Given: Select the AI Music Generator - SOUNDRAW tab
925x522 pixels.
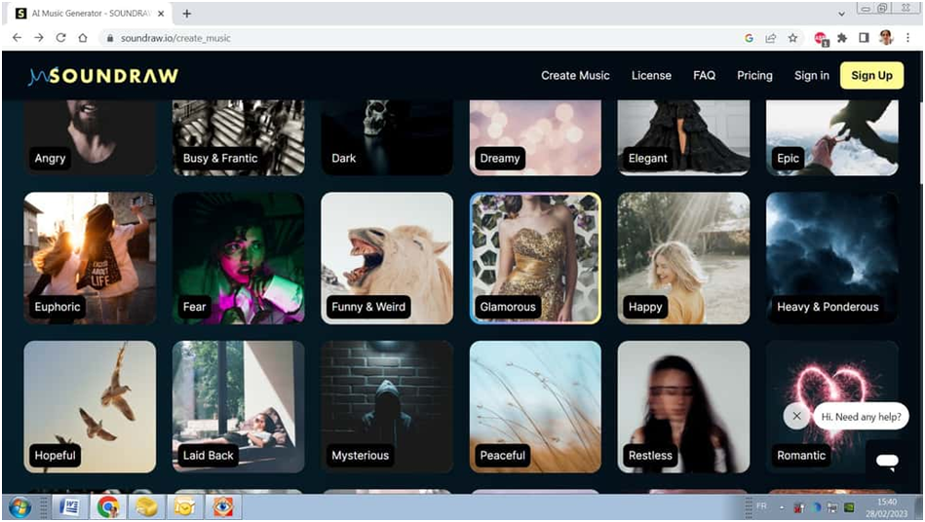Looking at the screenshot, I should click(92, 14).
